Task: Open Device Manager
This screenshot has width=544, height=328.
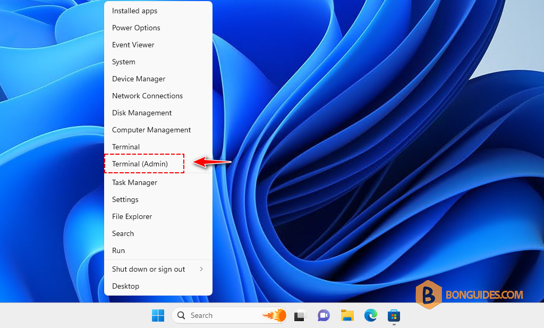Action: click(158, 79)
